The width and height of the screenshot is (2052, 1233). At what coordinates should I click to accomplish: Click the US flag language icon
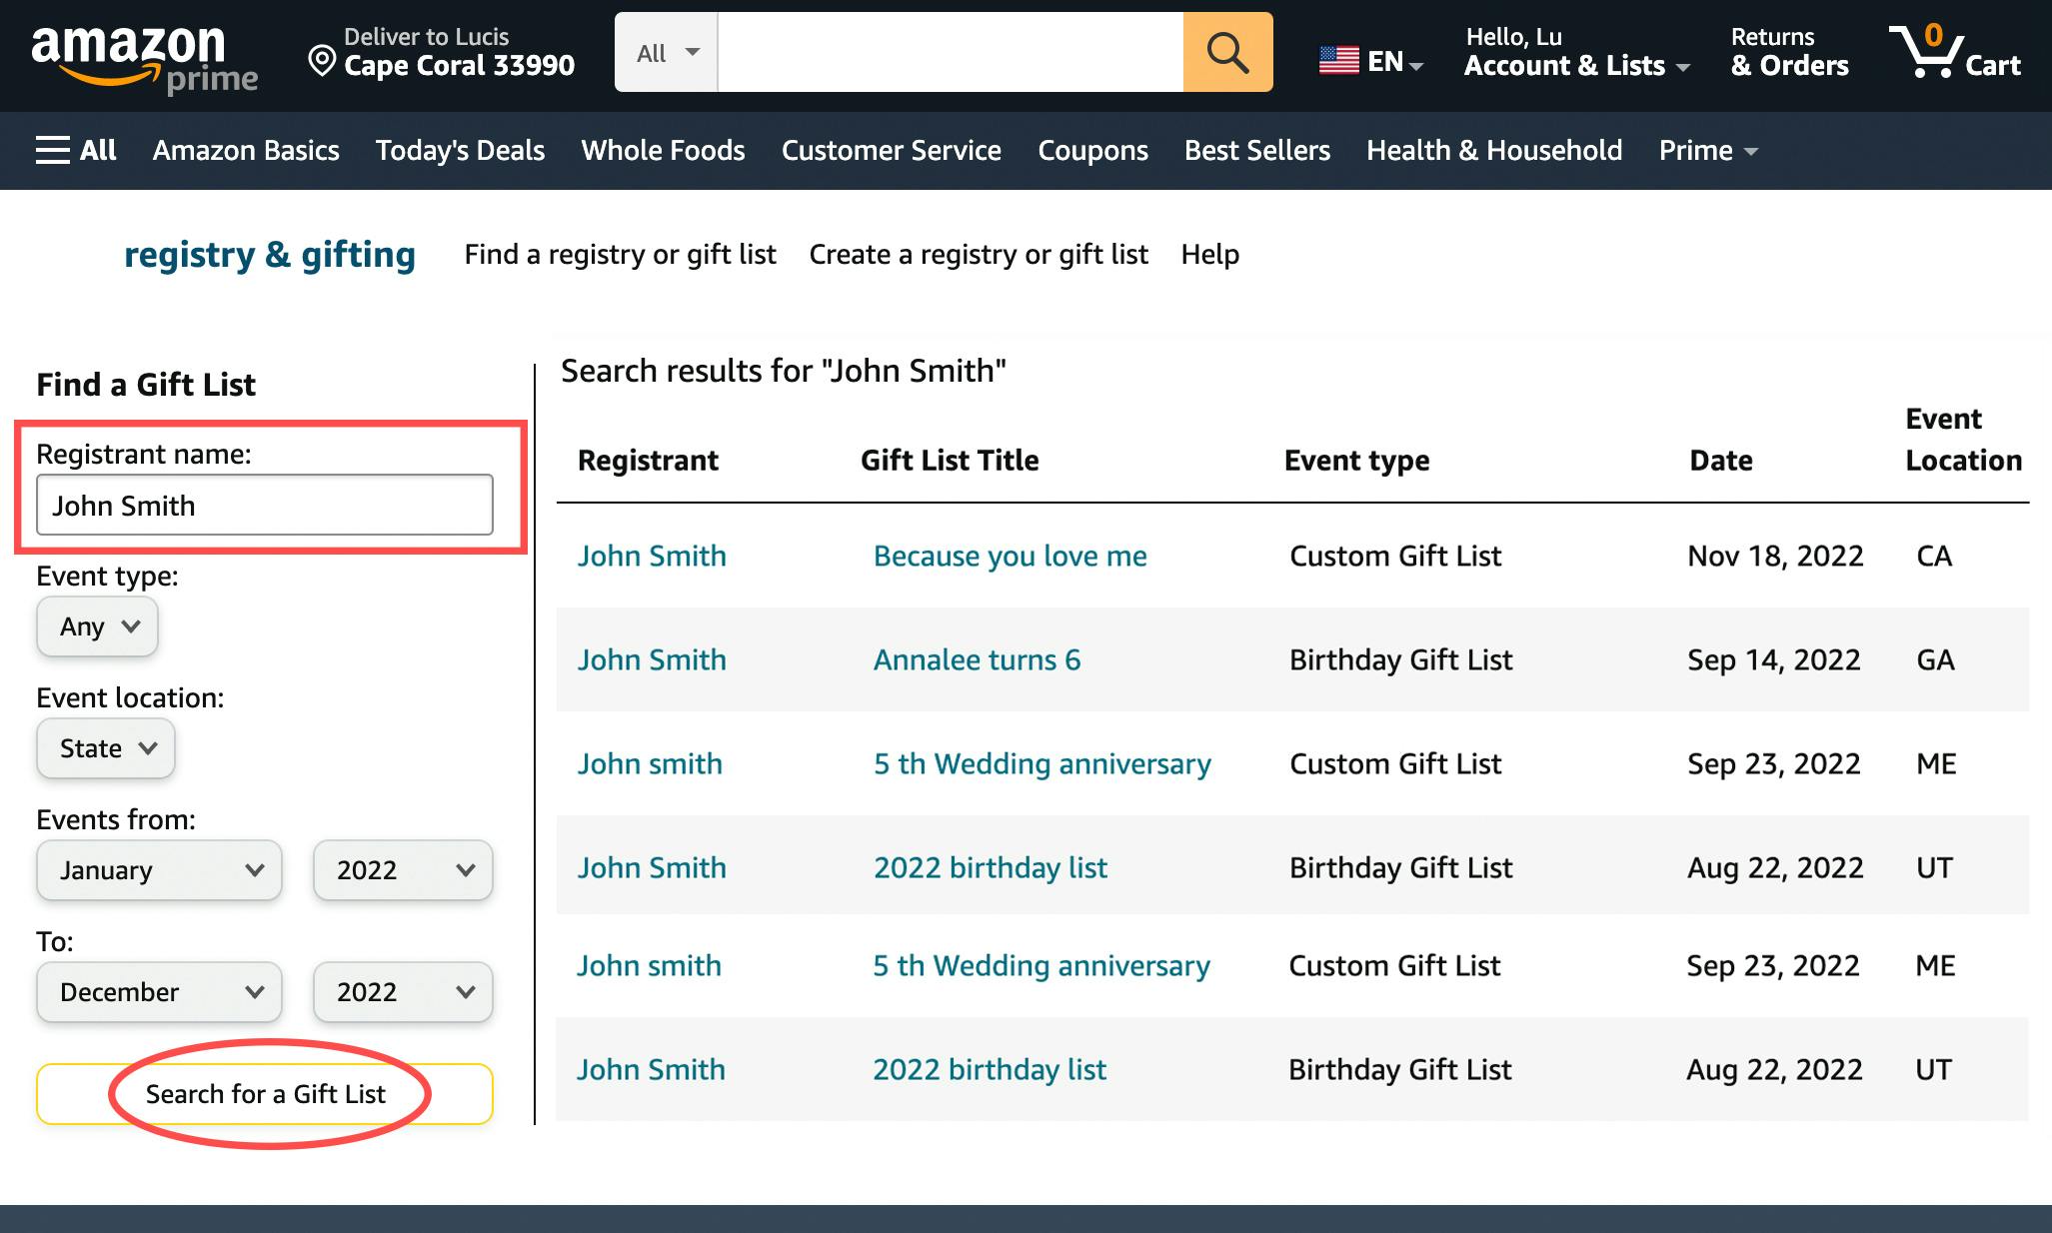(x=1339, y=61)
